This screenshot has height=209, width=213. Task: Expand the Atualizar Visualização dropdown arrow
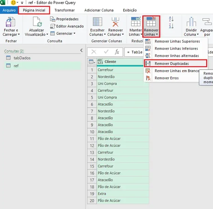(47, 34)
